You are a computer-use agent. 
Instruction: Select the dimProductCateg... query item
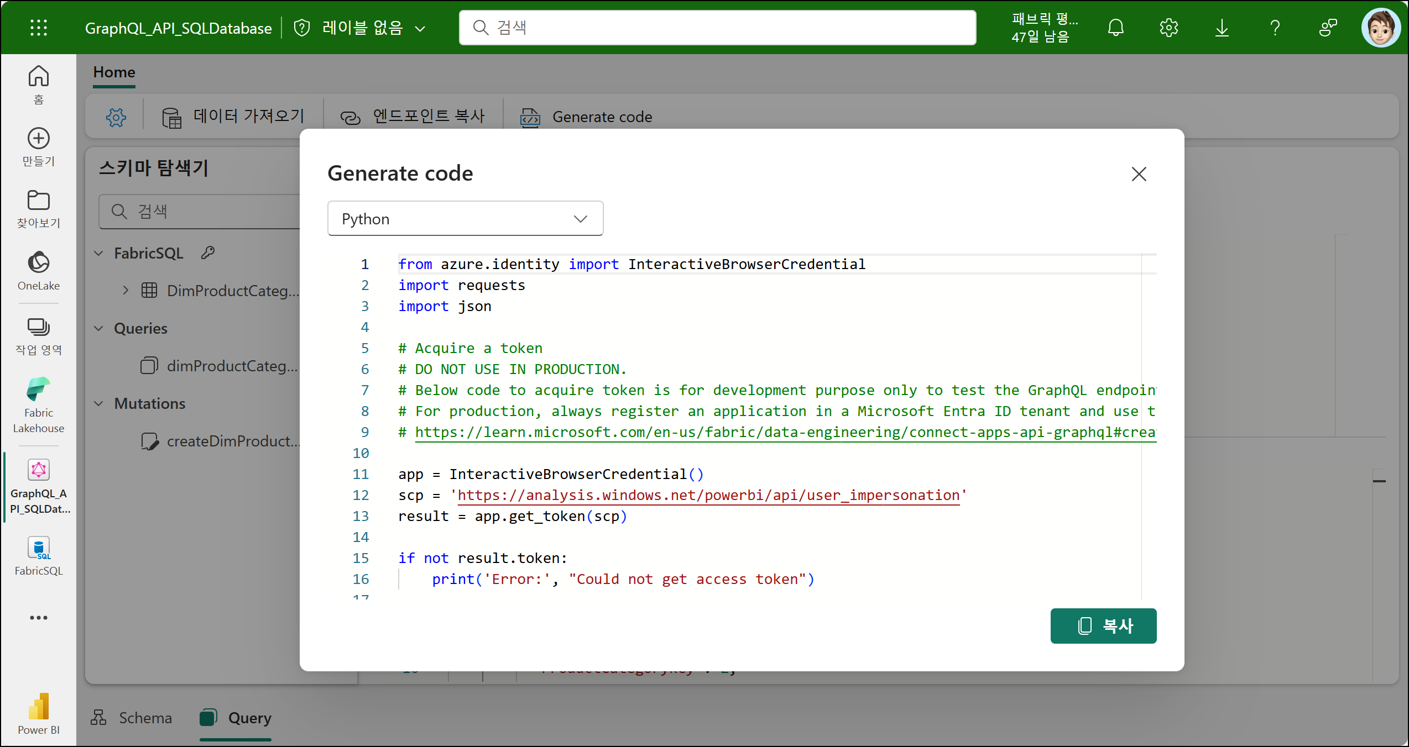pyautogui.click(x=220, y=366)
